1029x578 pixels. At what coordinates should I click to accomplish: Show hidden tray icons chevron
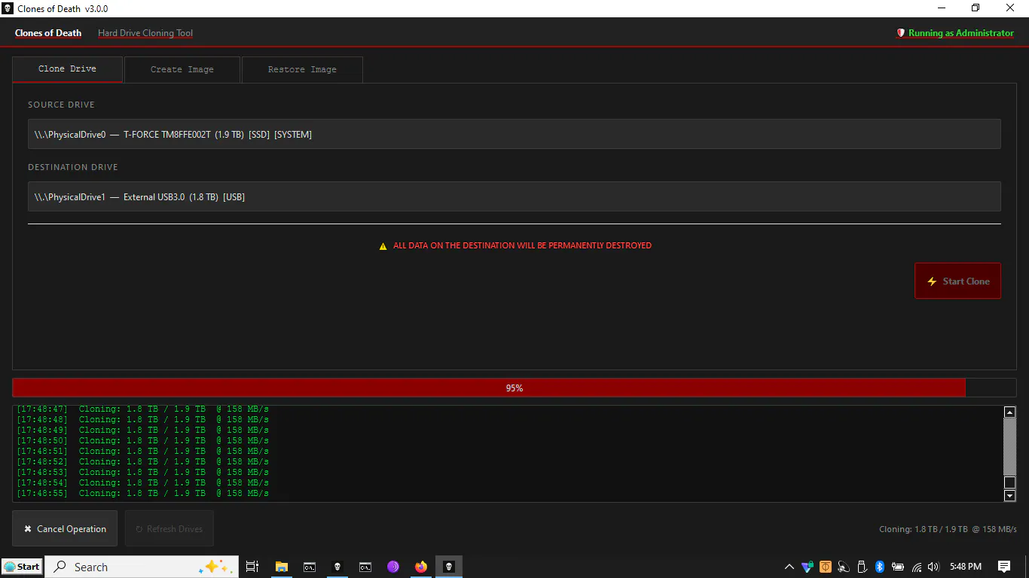point(789,567)
